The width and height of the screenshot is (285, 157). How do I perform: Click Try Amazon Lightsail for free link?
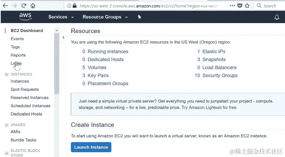click(209, 108)
